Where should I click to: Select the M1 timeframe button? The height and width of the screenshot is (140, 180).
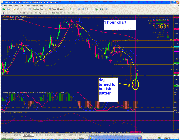pos(46,13)
